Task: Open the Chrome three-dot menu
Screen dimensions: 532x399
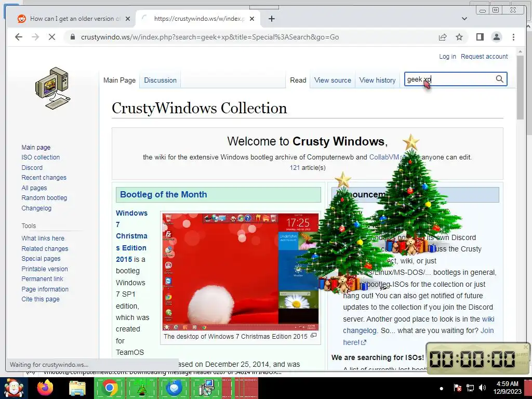Action: click(513, 37)
